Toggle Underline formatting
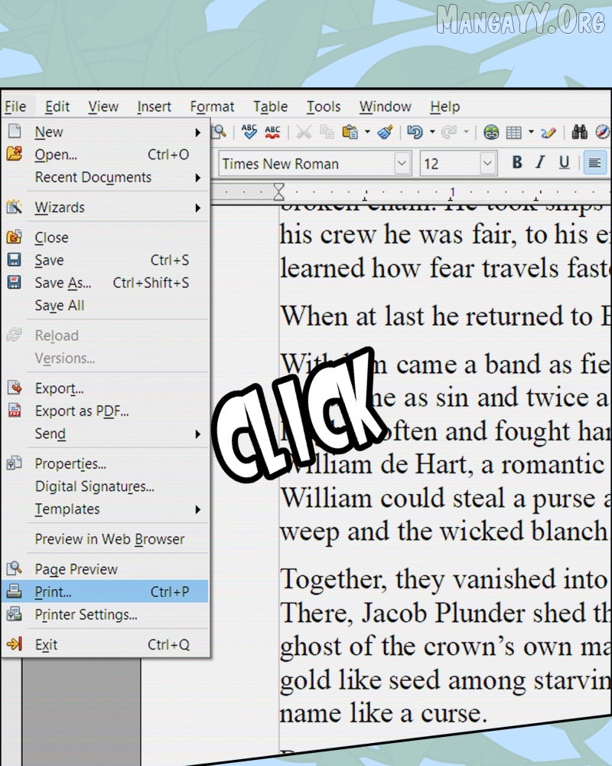The image size is (612, 766). coord(564,162)
